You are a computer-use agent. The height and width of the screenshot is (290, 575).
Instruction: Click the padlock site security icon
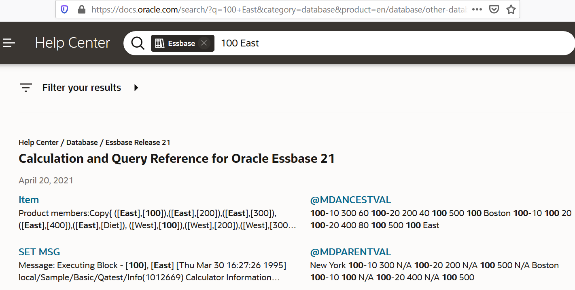coord(81,8)
